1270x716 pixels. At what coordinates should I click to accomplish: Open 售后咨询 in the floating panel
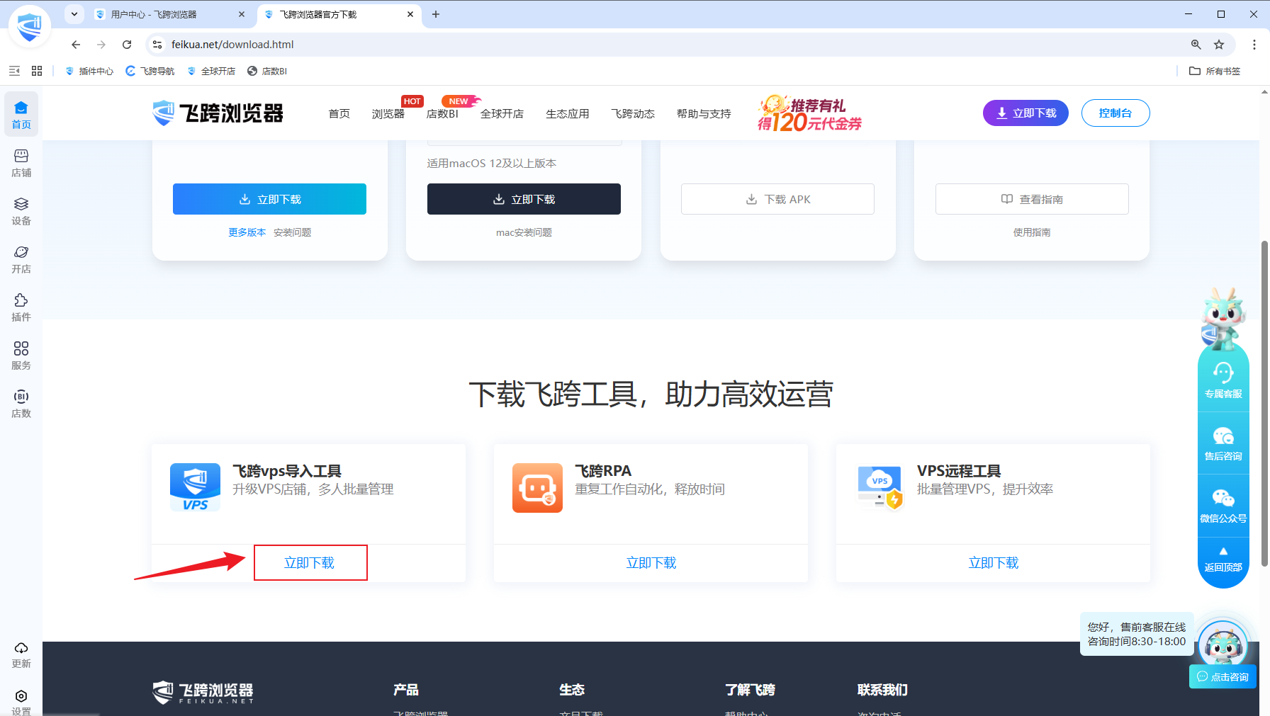point(1223,443)
